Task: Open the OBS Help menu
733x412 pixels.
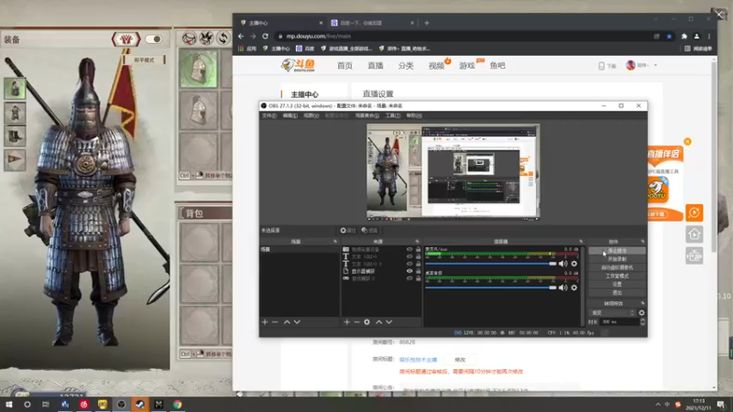Action: point(414,115)
